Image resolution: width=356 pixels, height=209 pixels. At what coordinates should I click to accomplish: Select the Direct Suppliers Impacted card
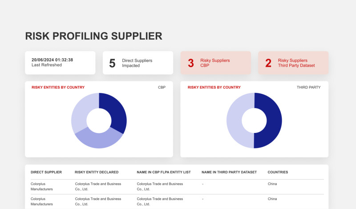(138, 63)
